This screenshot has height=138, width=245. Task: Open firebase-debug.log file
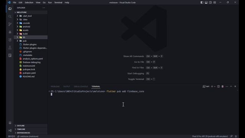pyautogui.click(x=31, y=62)
